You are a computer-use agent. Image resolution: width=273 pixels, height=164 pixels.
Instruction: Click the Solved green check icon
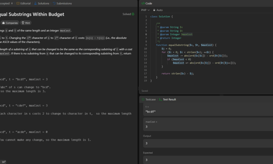click(x=133, y=14)
